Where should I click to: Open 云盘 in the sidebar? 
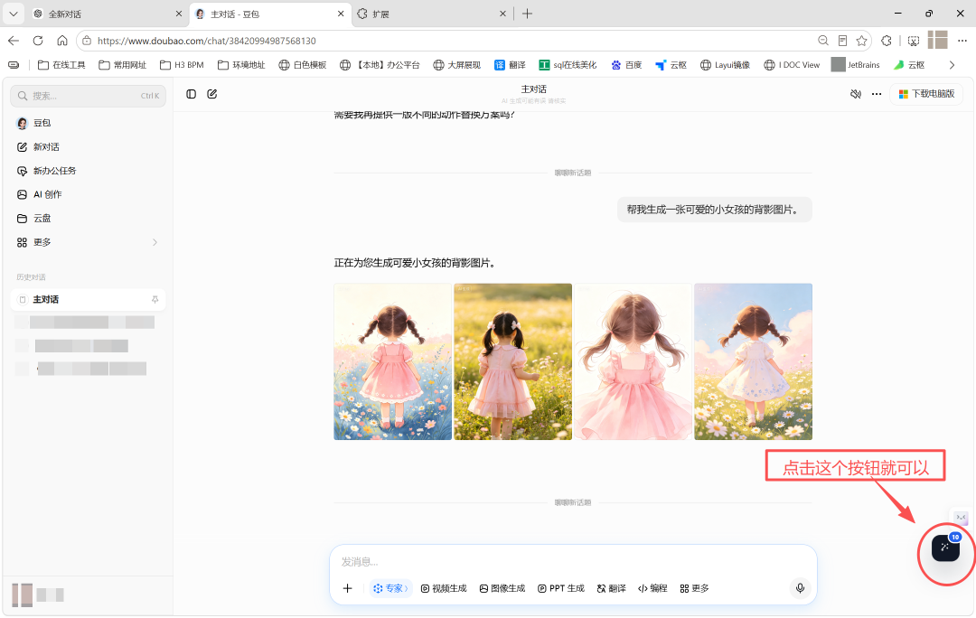88,219
